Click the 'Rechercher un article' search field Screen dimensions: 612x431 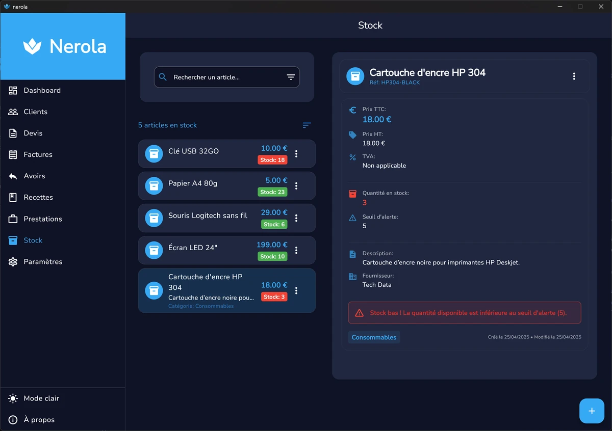219,77
